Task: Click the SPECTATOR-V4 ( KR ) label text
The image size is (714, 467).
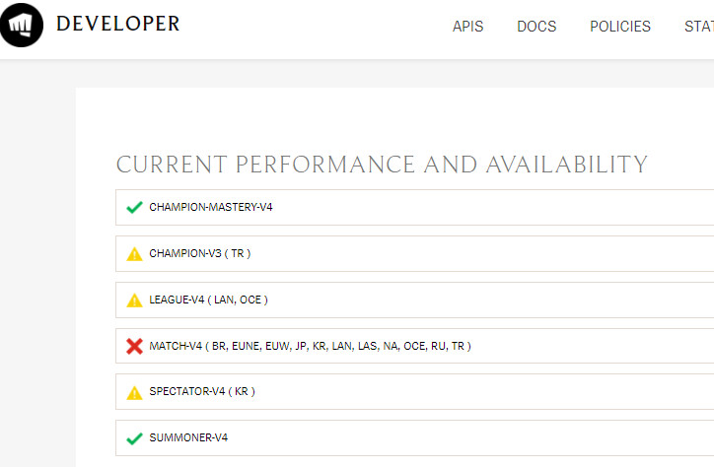Action: [201, 392]
